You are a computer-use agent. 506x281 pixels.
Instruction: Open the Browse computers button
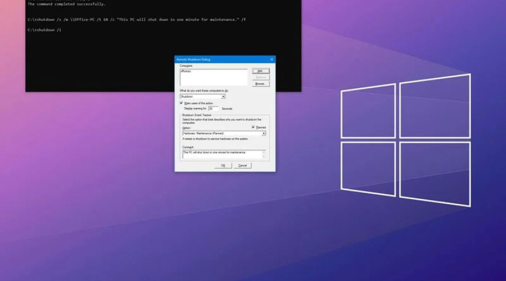point(260,84)
